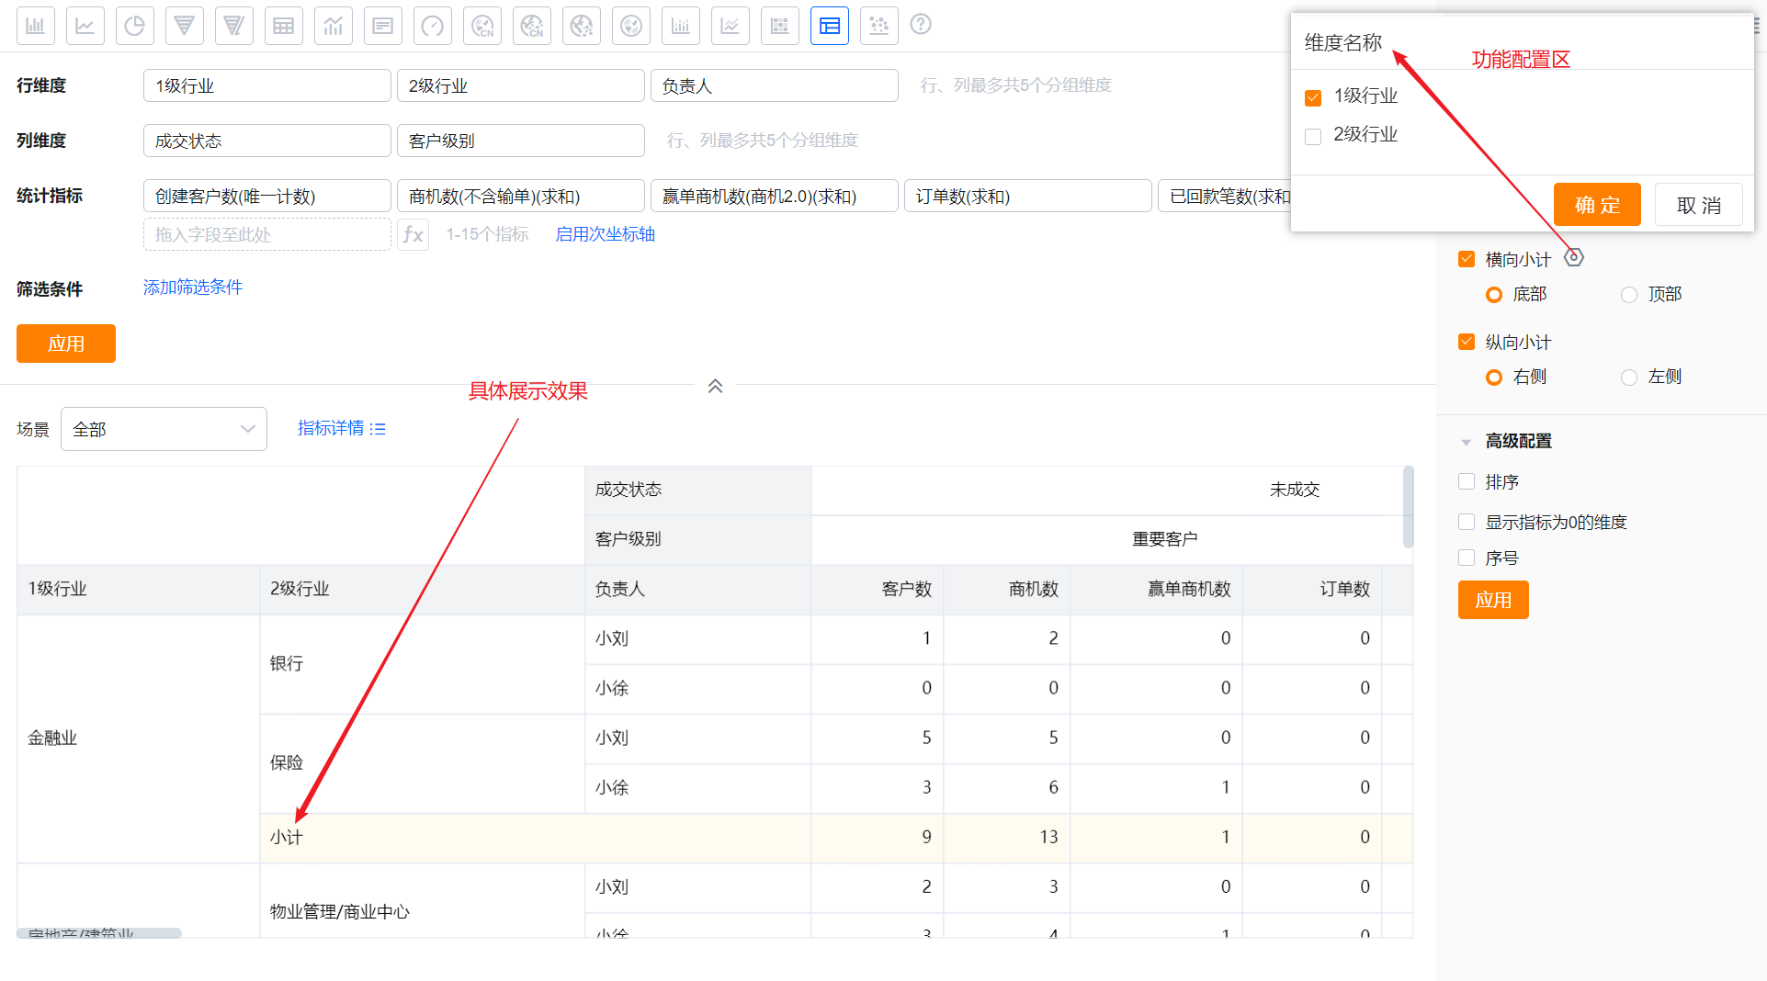Screen dimensions: 1767x981
Task: Select the scatter plot chart icon
Action: coord(878,25)
